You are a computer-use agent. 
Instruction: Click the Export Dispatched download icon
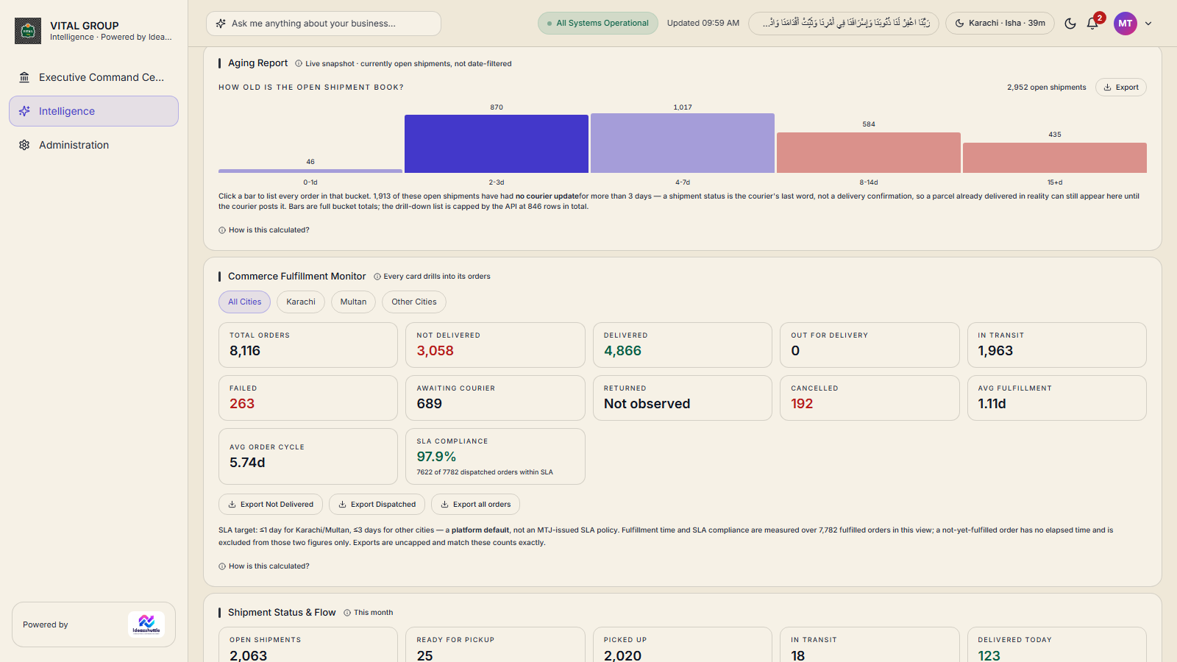[x=342, y=505]
